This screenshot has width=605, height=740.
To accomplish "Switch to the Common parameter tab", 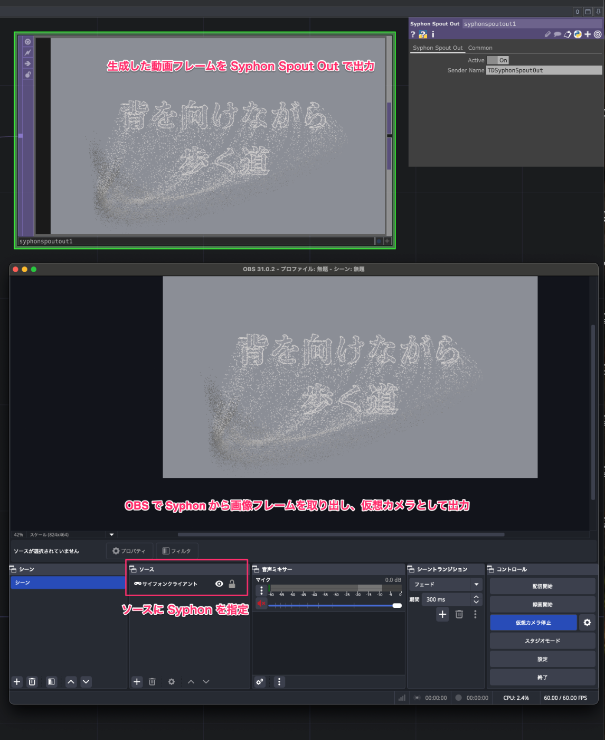I will point(480,48).
